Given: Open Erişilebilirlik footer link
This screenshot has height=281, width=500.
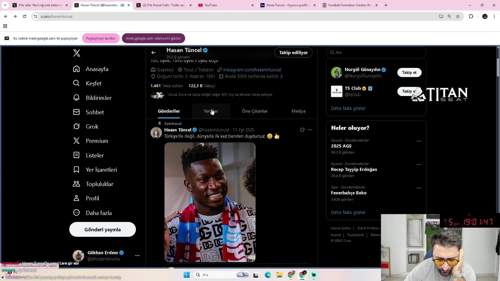Looking at the screenshot, I should (355, 235).
